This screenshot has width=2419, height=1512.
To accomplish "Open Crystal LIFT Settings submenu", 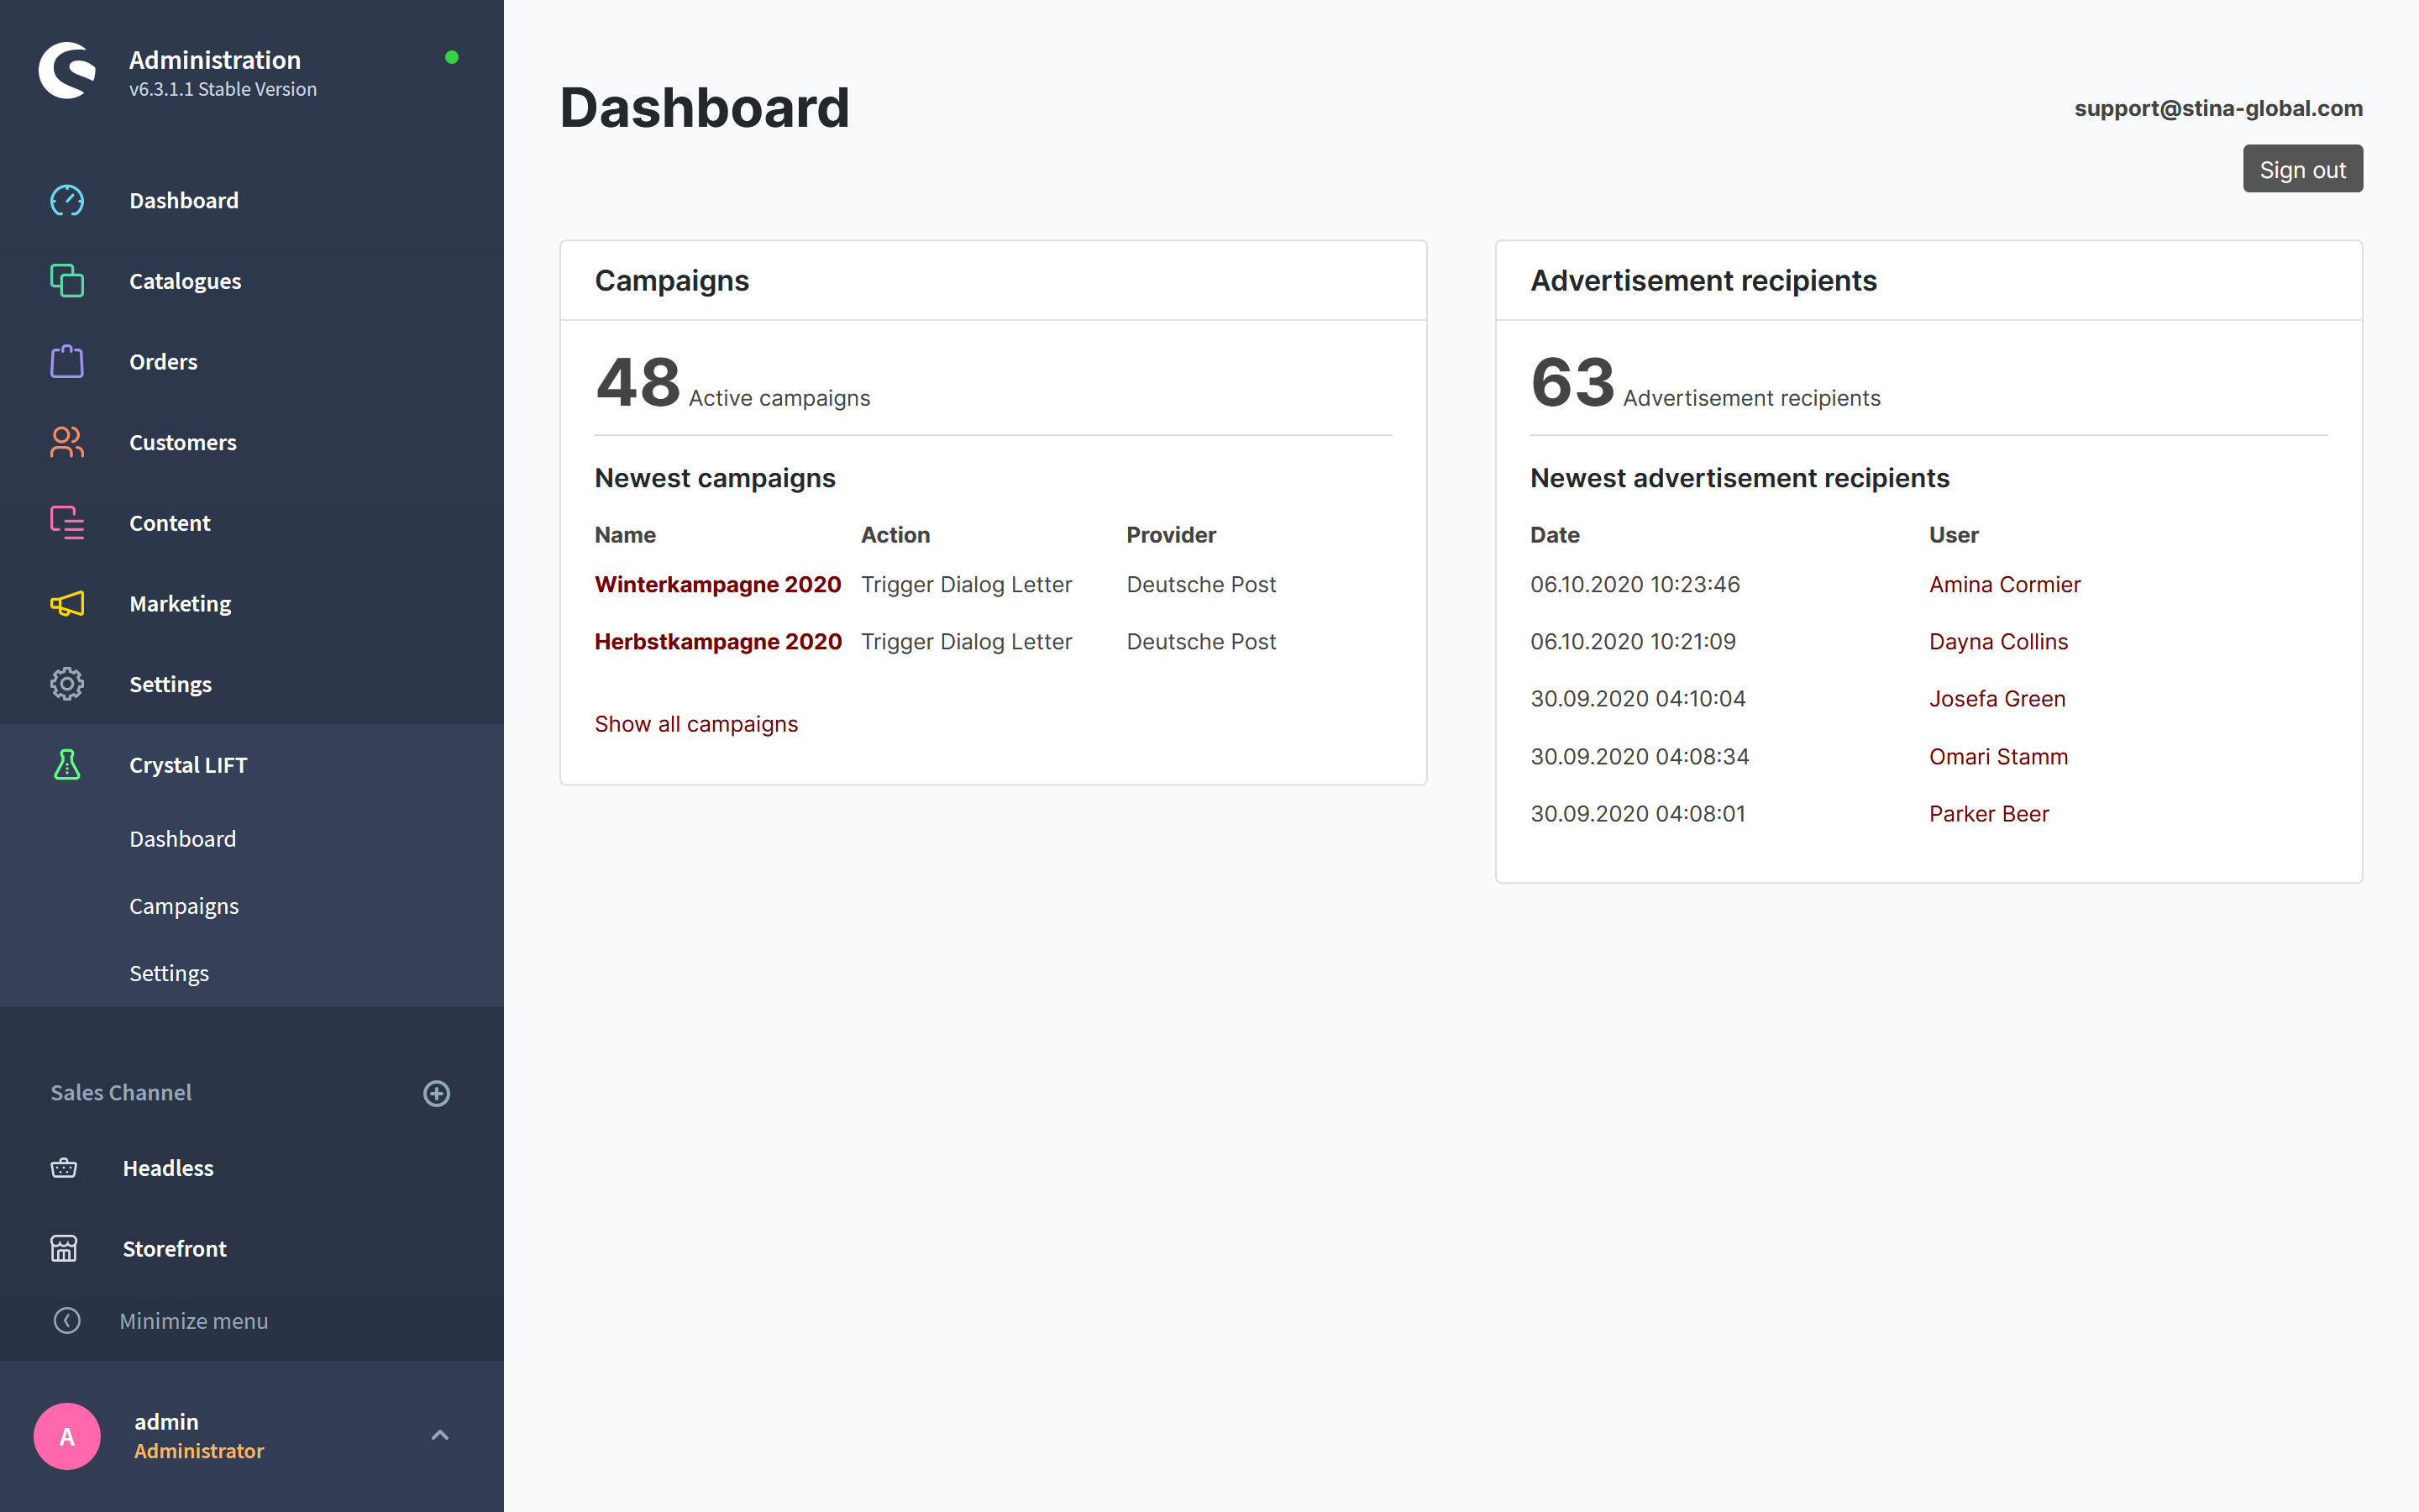I will (x=169, y=973).
